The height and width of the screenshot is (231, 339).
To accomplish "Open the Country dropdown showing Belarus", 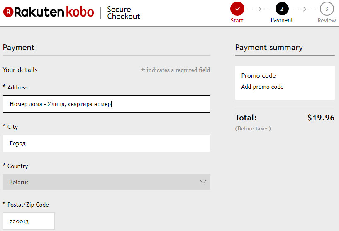I will [106, 182].
